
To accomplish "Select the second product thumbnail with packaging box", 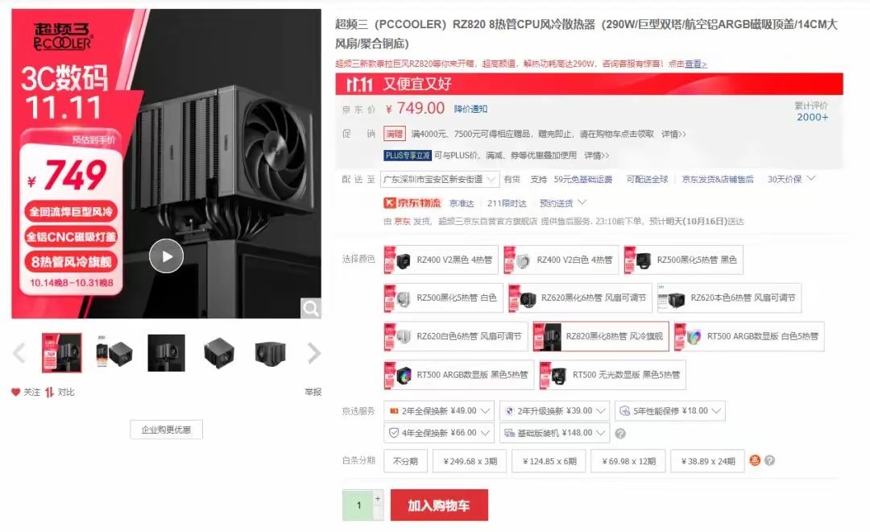I will 114,353.
